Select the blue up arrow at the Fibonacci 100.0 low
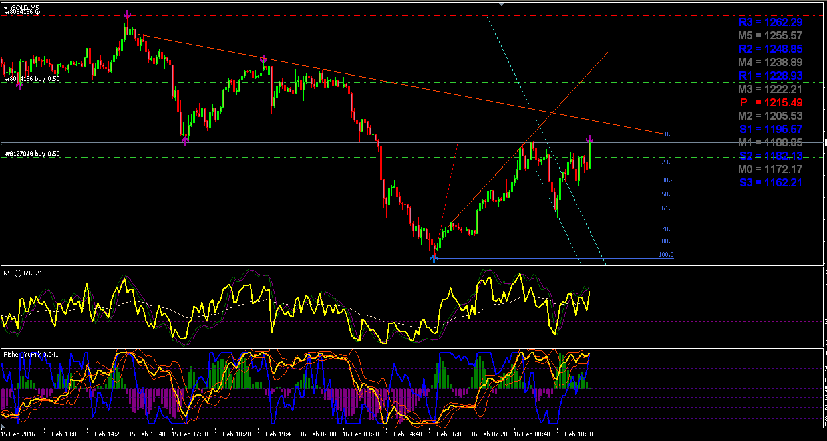Screen dimensions: 827x441 tap(434, 257)
